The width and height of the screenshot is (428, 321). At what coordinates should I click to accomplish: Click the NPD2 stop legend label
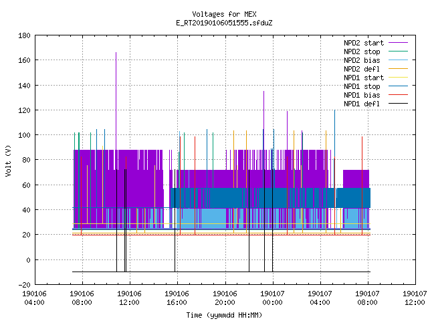(x=362, y=51)
